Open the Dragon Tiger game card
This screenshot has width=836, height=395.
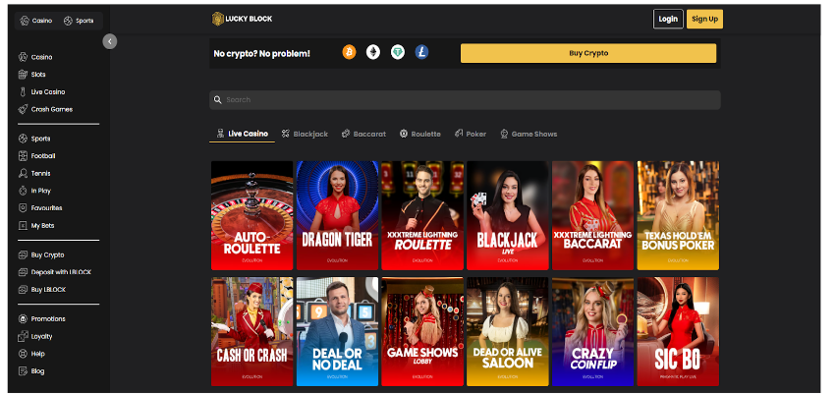click(x=338, y=215)
